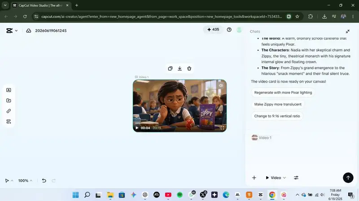This screenshot has height=201, width=359.
Task: Bookmark this page with the star
Action: [x=297, y=17]
